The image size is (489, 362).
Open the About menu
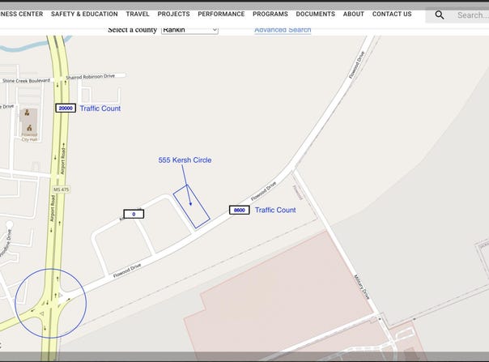[x=354, y=14]
